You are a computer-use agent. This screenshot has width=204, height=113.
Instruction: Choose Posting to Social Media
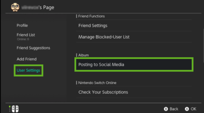[x=134, y=65]
